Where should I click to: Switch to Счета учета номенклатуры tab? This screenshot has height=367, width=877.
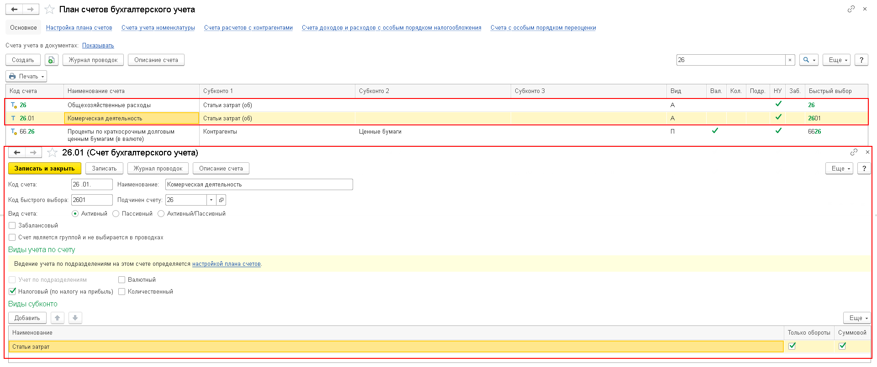pyautogui.click(x=158, y=28)
